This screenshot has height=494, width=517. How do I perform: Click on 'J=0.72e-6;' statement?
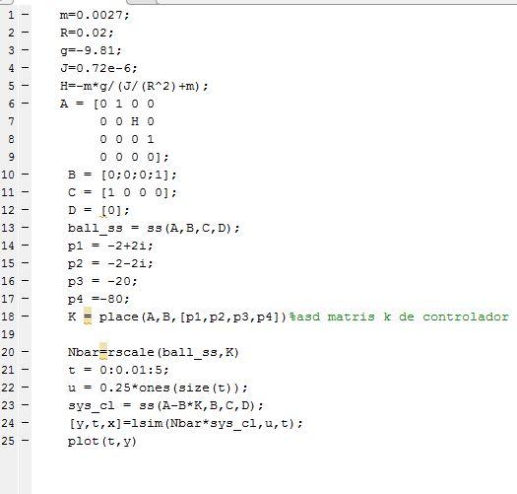[98, 68]
